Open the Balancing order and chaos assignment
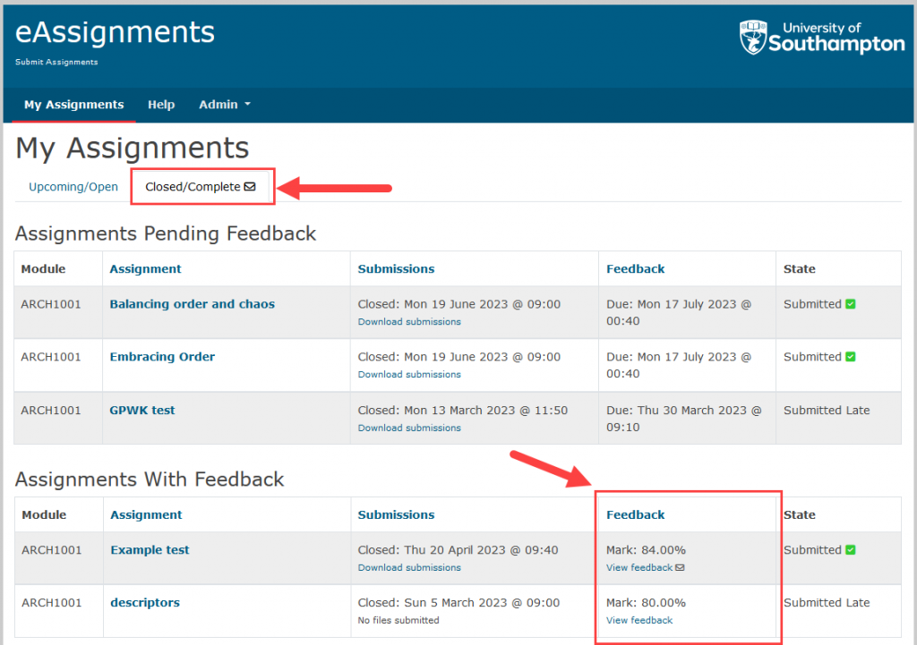The width and height of the screenshot is (917, 645). (192, 304)
